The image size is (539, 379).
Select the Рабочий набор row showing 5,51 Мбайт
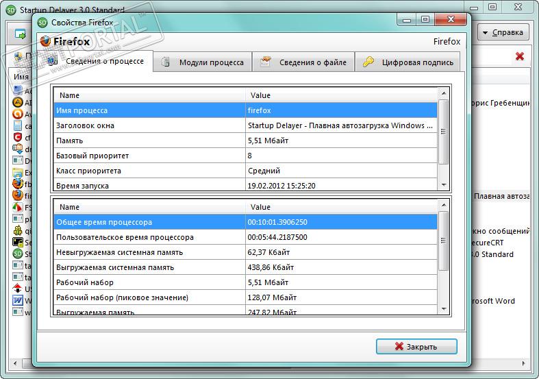tap(246, 282)
